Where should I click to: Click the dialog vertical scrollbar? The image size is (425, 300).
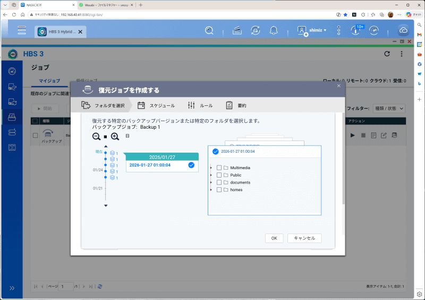click(343, 159)
